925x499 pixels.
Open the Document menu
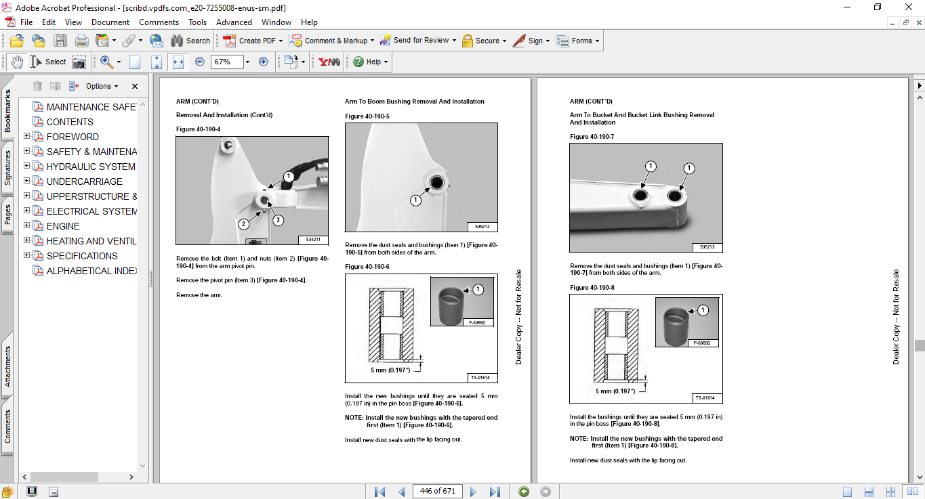click(x=110, y=22)
